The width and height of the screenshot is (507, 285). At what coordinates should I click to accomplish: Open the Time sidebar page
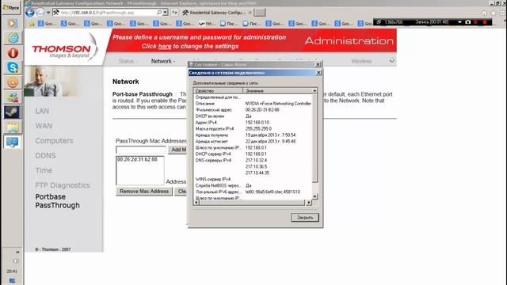(x=44, y=171)
